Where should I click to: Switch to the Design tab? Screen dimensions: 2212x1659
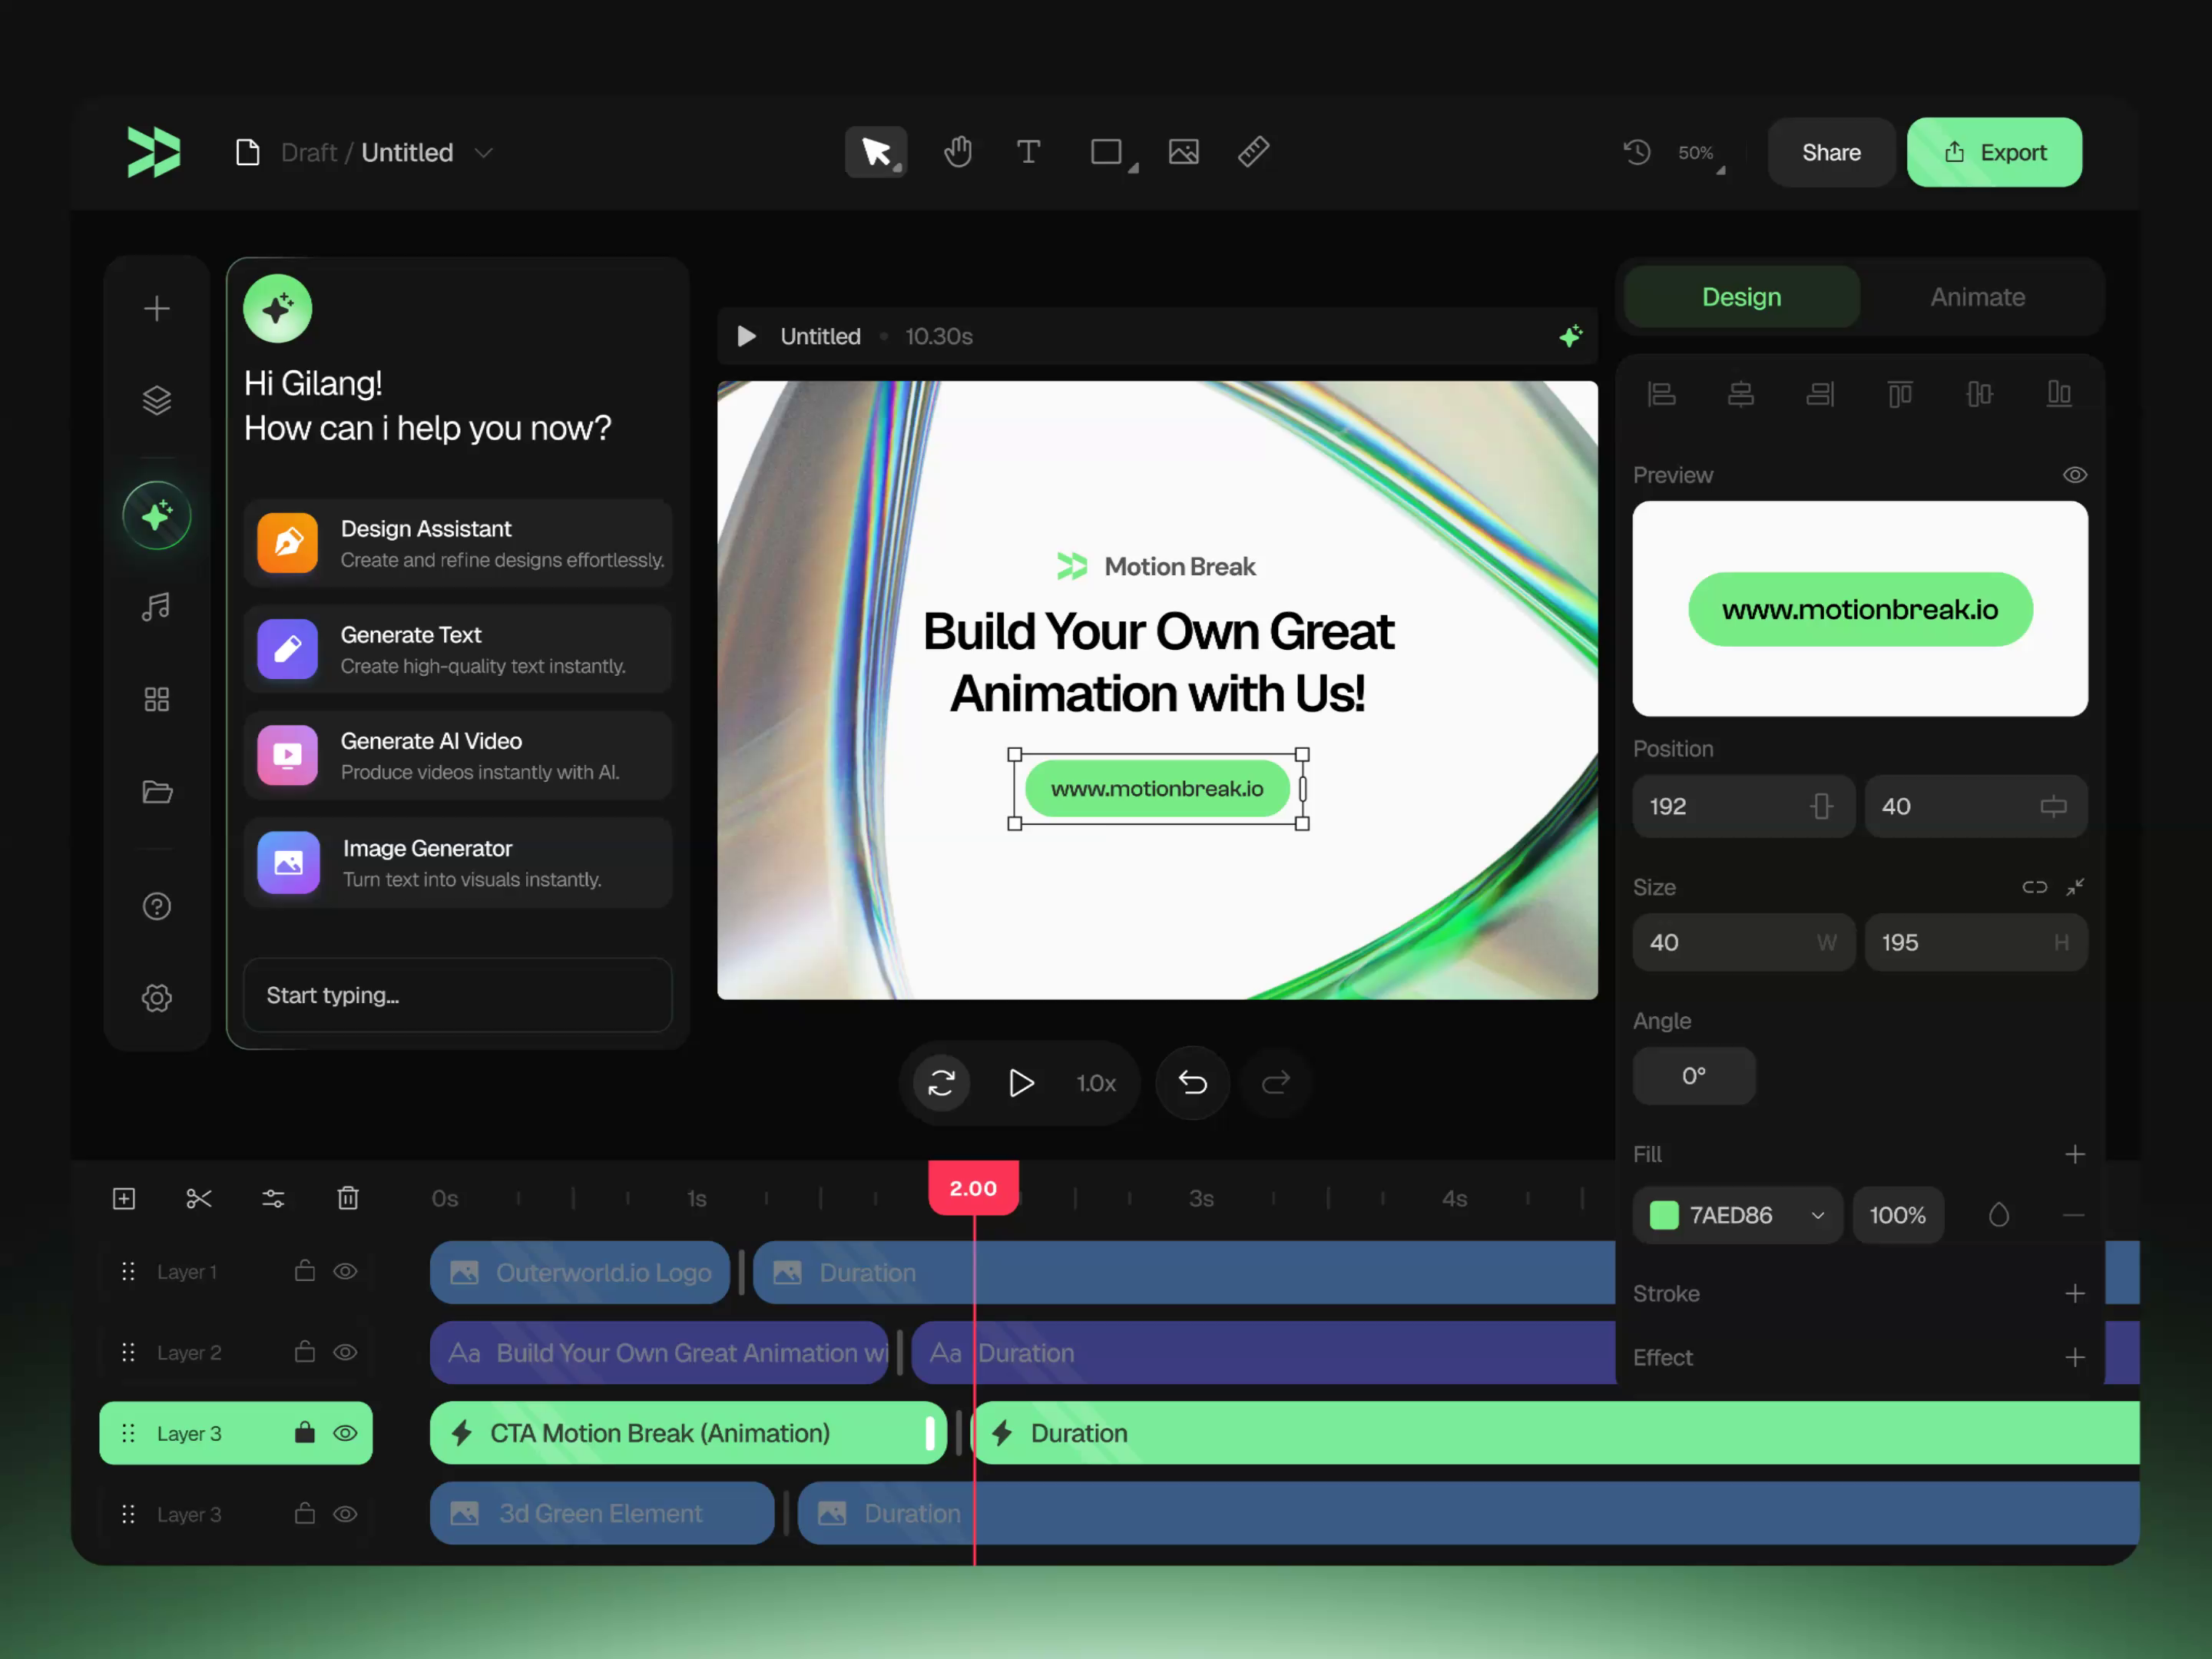(1741, 297)
